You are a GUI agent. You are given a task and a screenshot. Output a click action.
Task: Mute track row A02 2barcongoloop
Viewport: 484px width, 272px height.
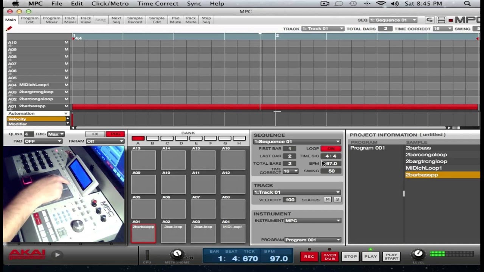(66, 99)
